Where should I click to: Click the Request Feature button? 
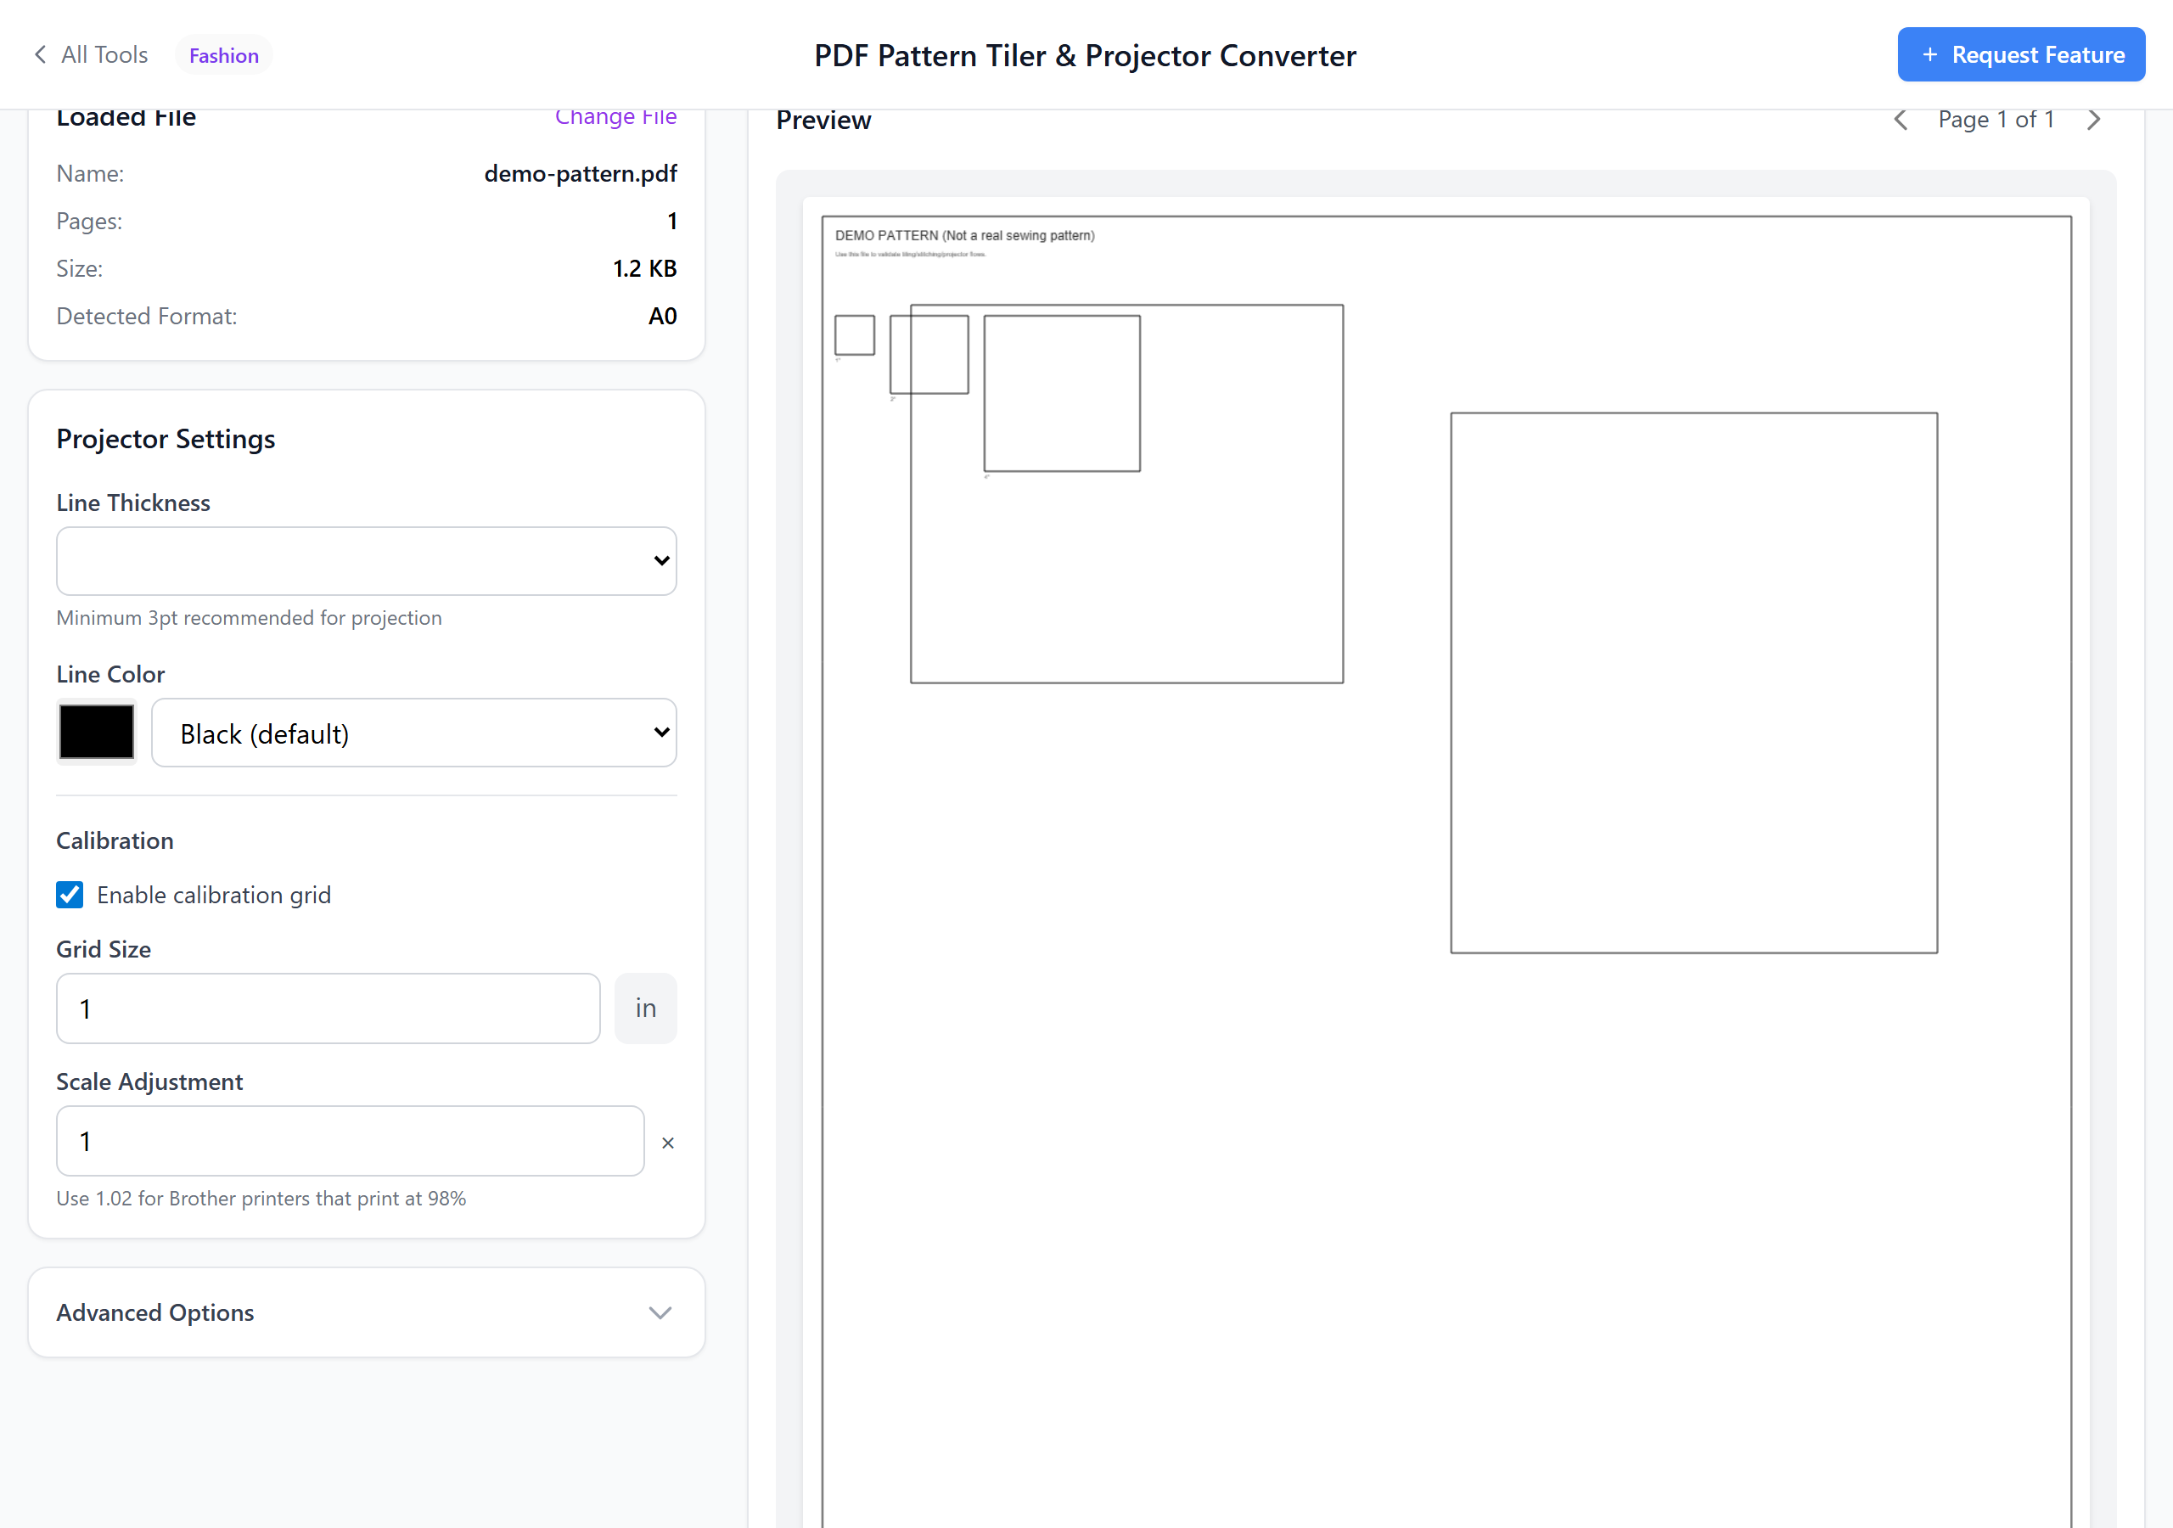[2020, 54]
